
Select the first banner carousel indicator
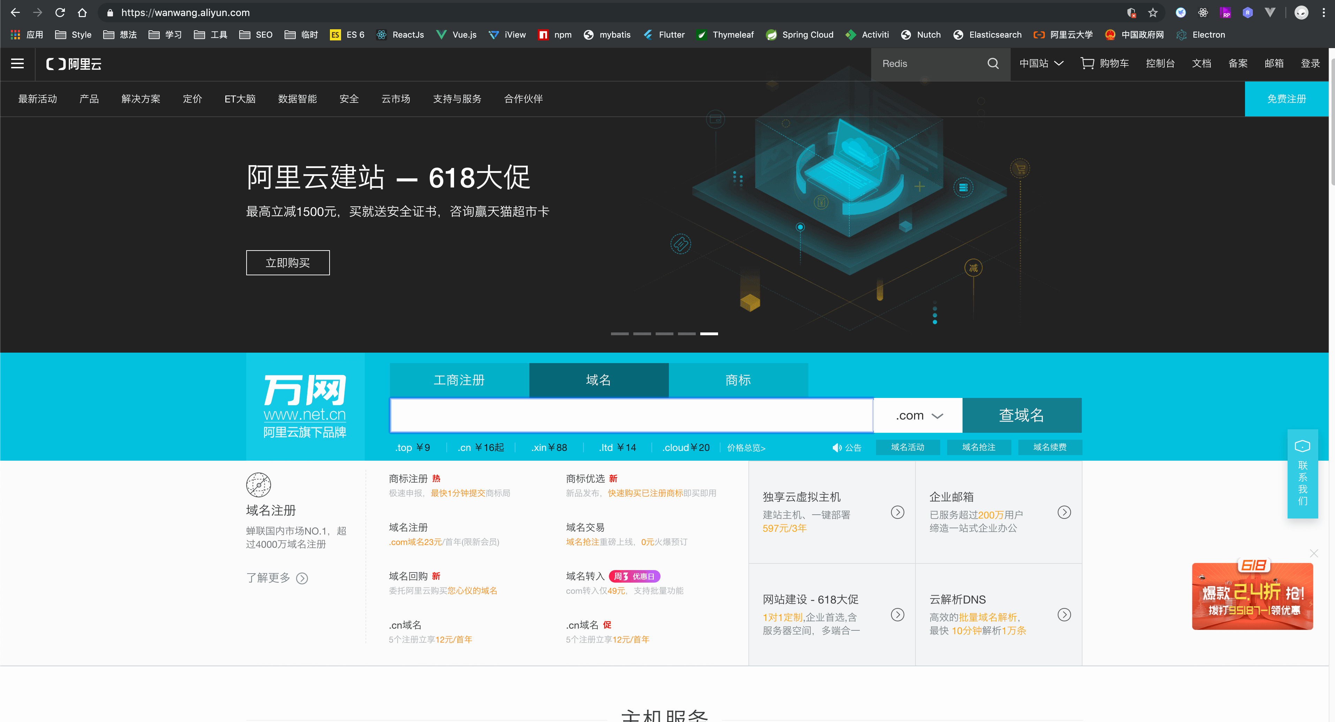pos(619,333)
